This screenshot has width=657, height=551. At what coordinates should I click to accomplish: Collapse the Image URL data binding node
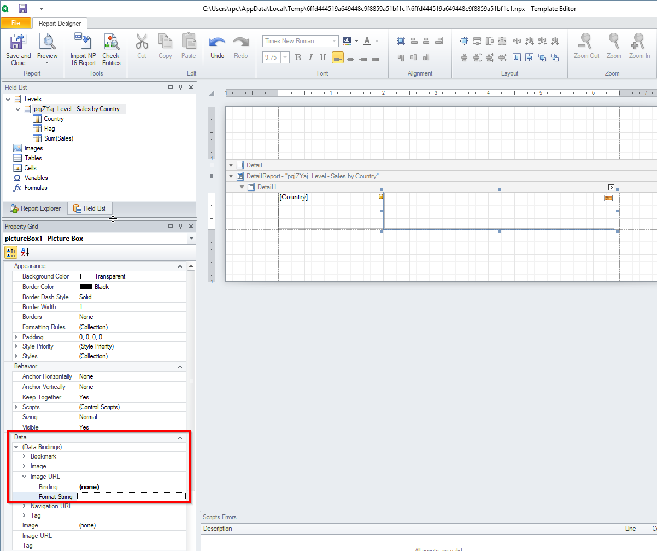(24, 477)
